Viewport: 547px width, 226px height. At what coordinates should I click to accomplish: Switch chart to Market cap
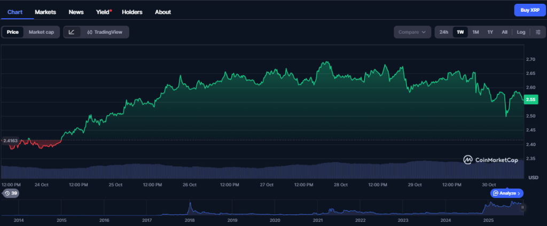pyautogui.click(x=41, y=32)
